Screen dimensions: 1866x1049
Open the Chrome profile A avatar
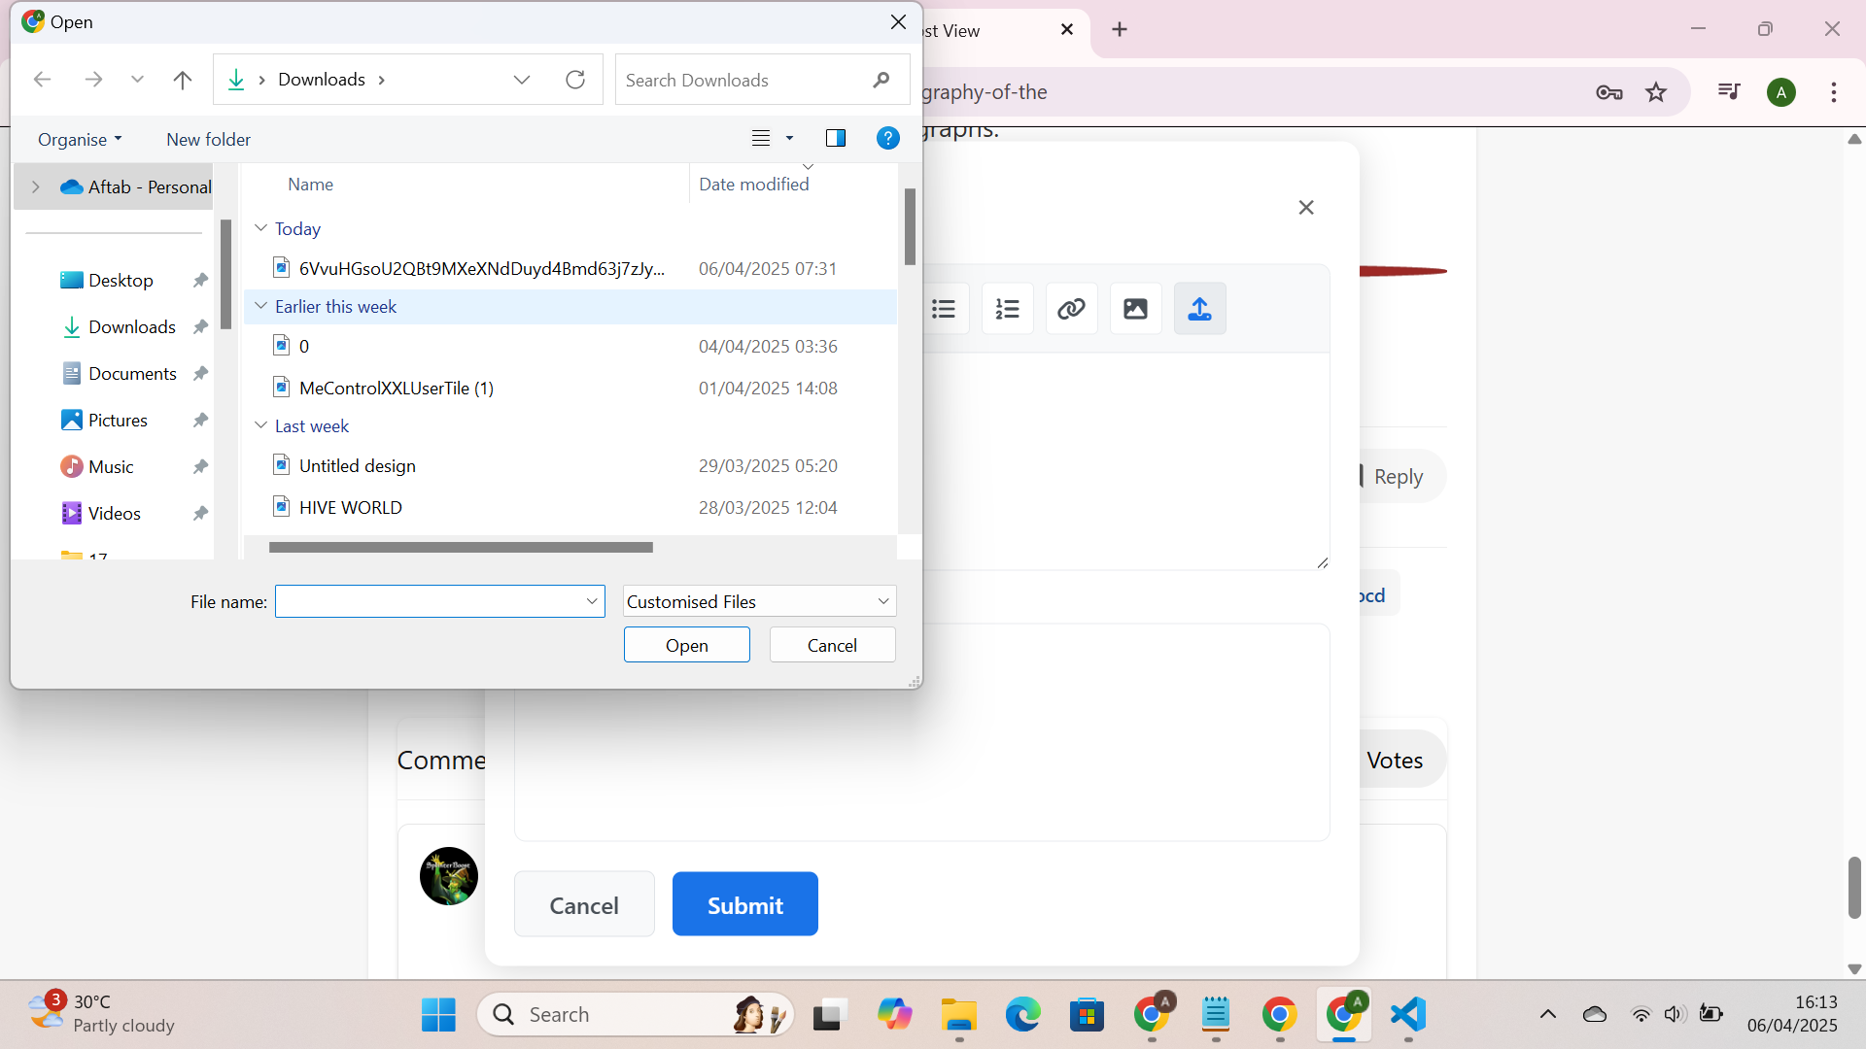tap(1780, 92)
